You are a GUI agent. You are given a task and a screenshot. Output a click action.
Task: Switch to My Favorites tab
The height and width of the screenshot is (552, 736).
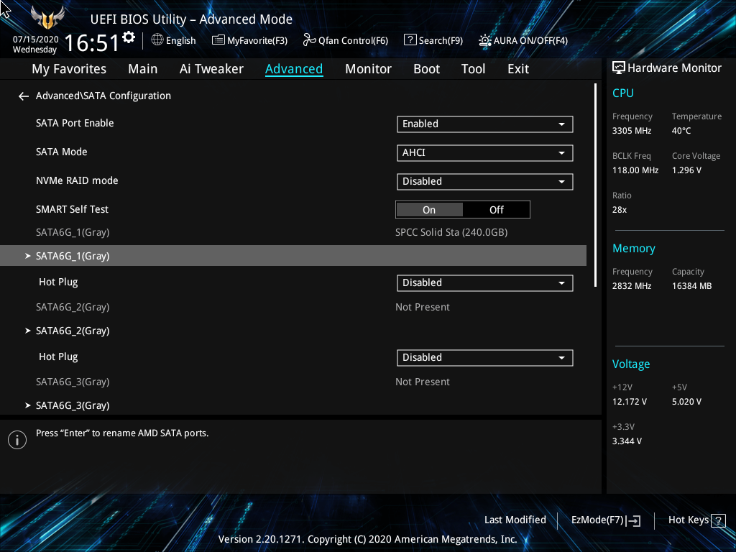point(69,69)
